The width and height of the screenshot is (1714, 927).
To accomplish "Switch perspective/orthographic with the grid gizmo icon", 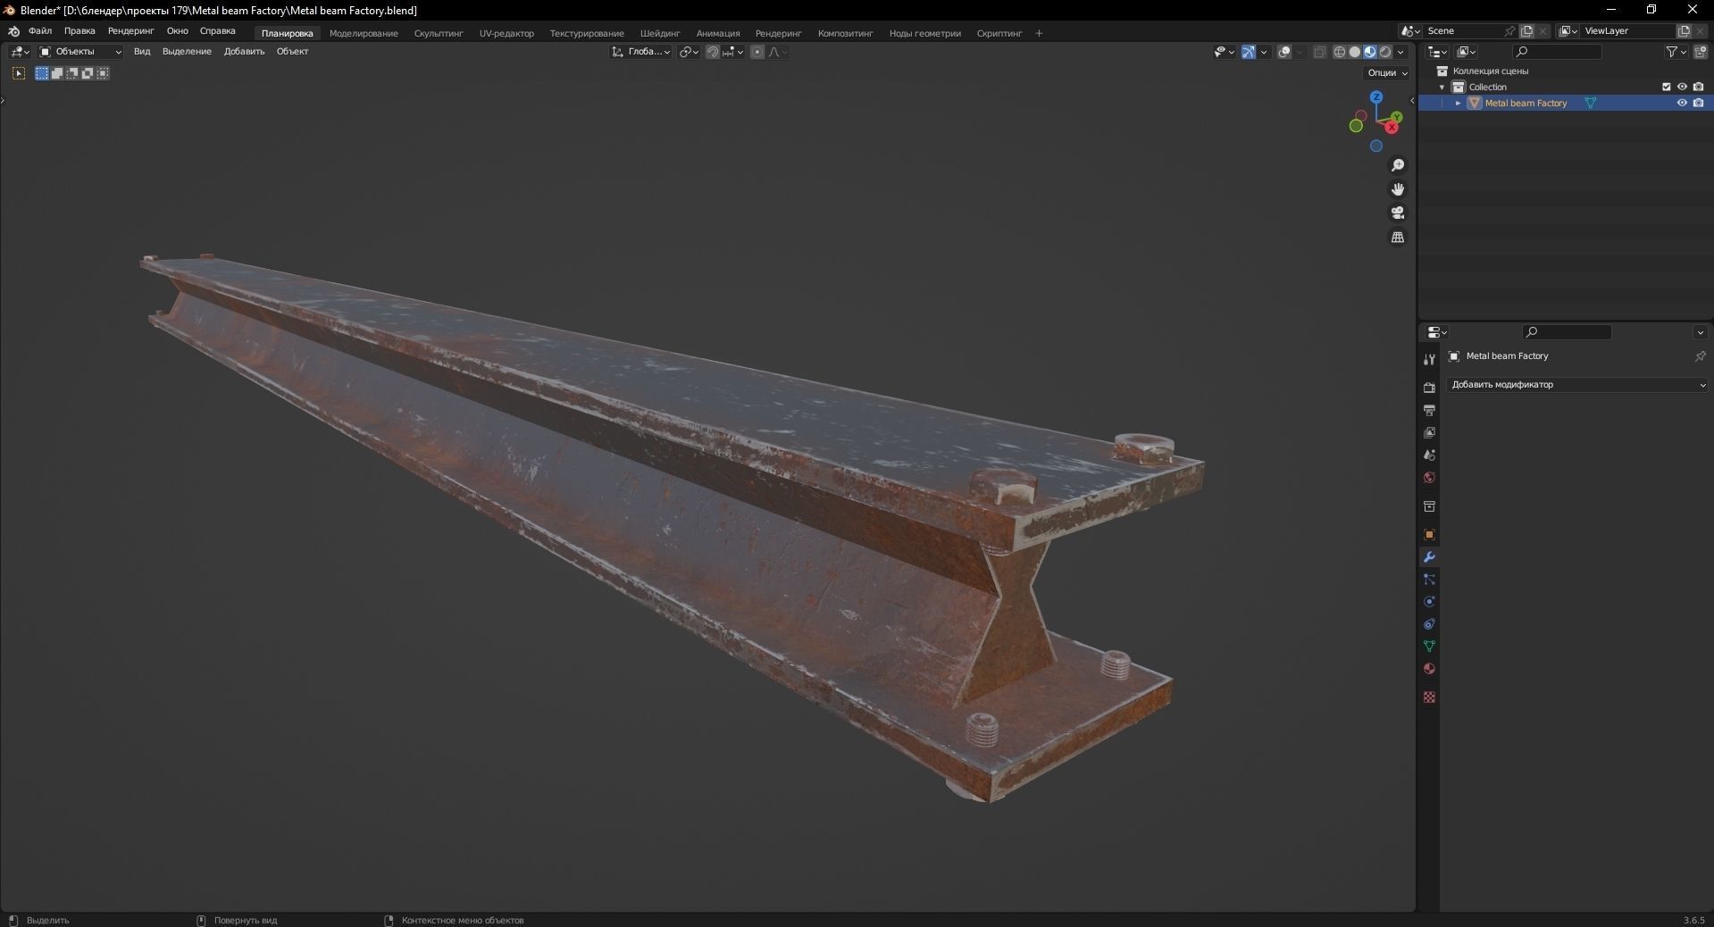I will [1398, 237].
